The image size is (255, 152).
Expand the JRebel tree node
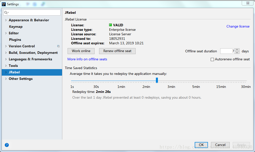point(6,72)
